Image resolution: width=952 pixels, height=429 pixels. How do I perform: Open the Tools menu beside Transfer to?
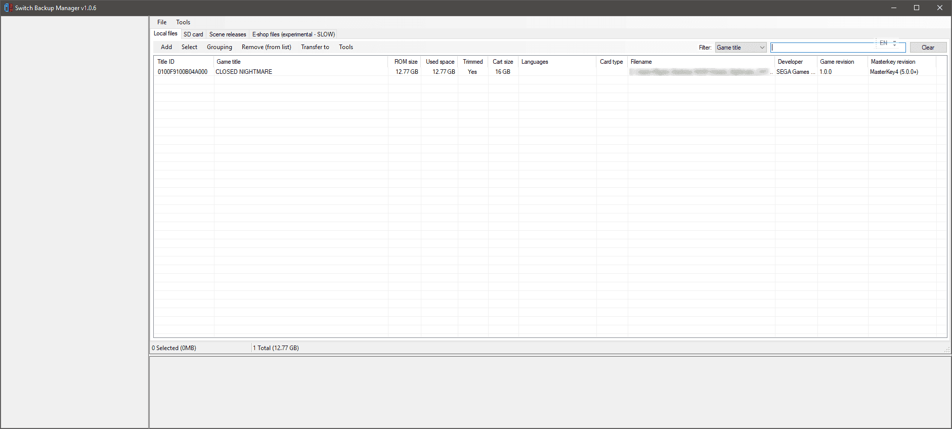(x=346, y=47)
